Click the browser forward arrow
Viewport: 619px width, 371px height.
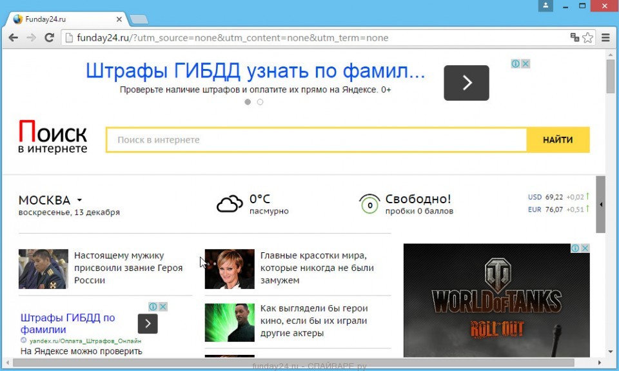tap(31, 38)
